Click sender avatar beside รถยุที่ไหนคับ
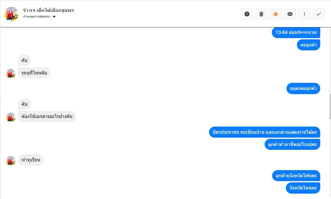 coord(11,73)
